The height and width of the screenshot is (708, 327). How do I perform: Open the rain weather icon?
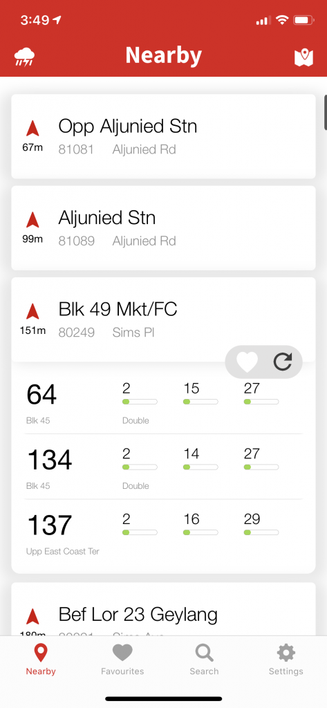pos(24,57)
